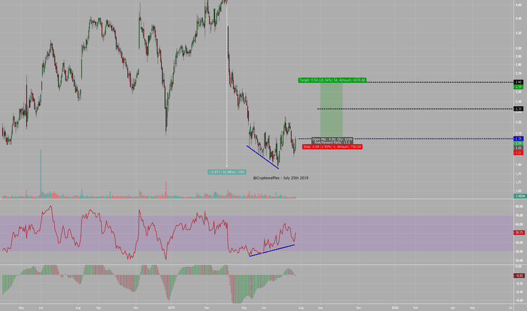The height and width of the screenshot is (311, 527).
Task: Select the blue trendline on the RSI pane
Action: point(272,250)
